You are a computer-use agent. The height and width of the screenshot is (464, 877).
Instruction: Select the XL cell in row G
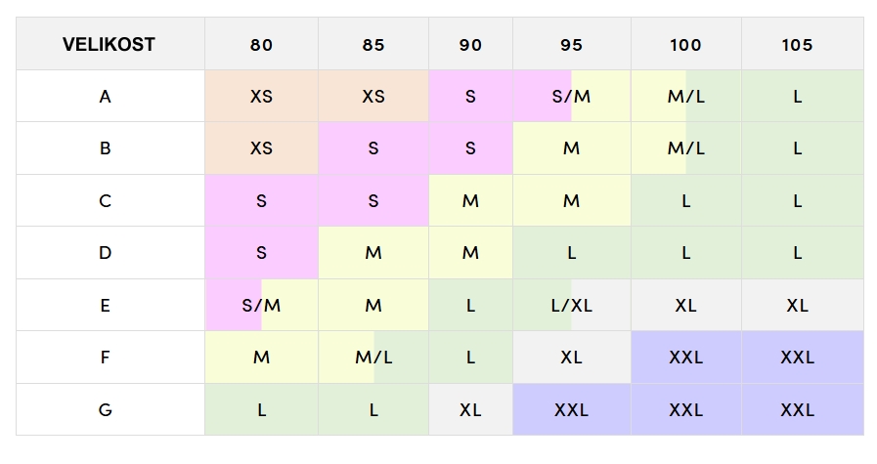[x=470, y=410]
